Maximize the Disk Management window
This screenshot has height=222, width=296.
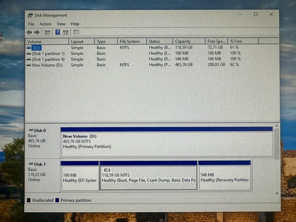click(256, 14)
